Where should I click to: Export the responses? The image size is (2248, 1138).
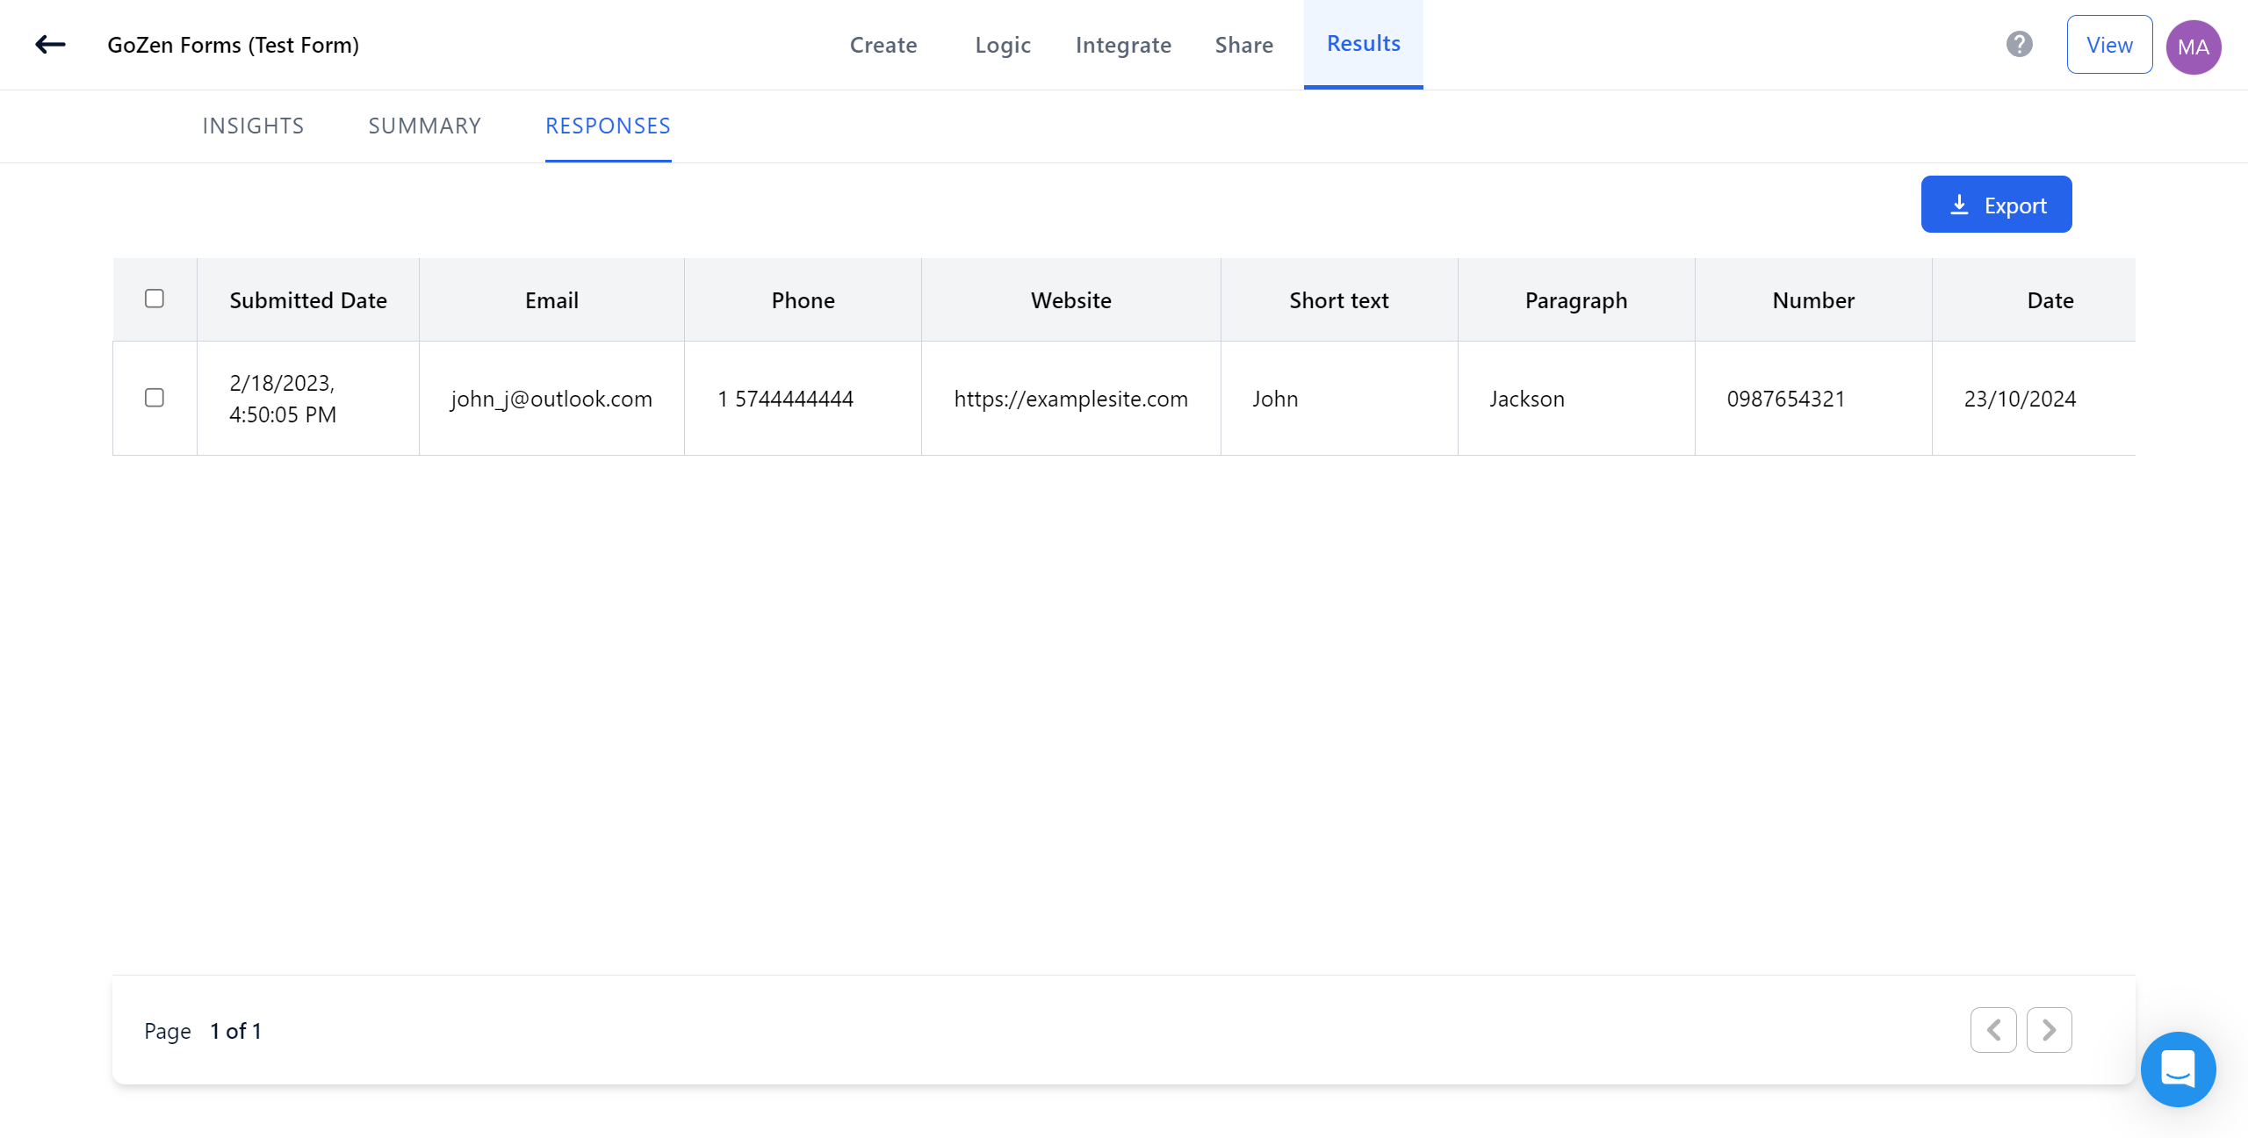coord(1996,205)
